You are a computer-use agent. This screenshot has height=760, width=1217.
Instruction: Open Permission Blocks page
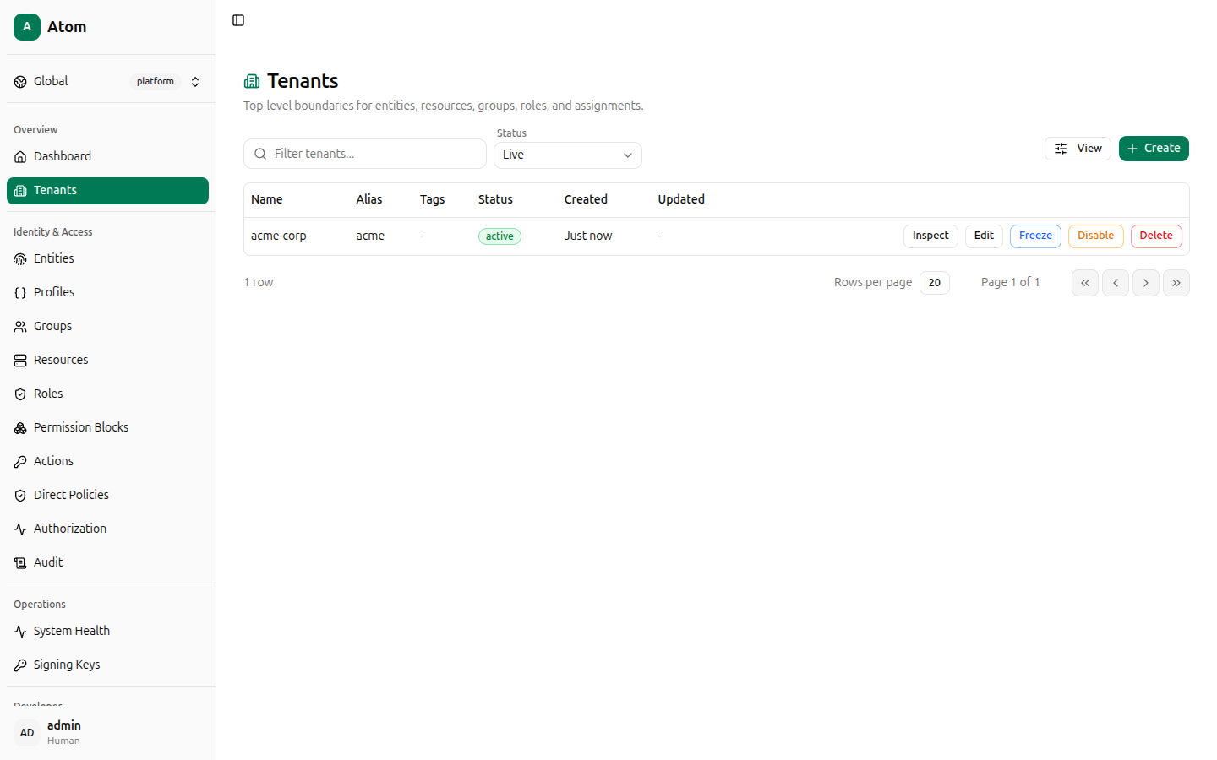pos(107,428)
